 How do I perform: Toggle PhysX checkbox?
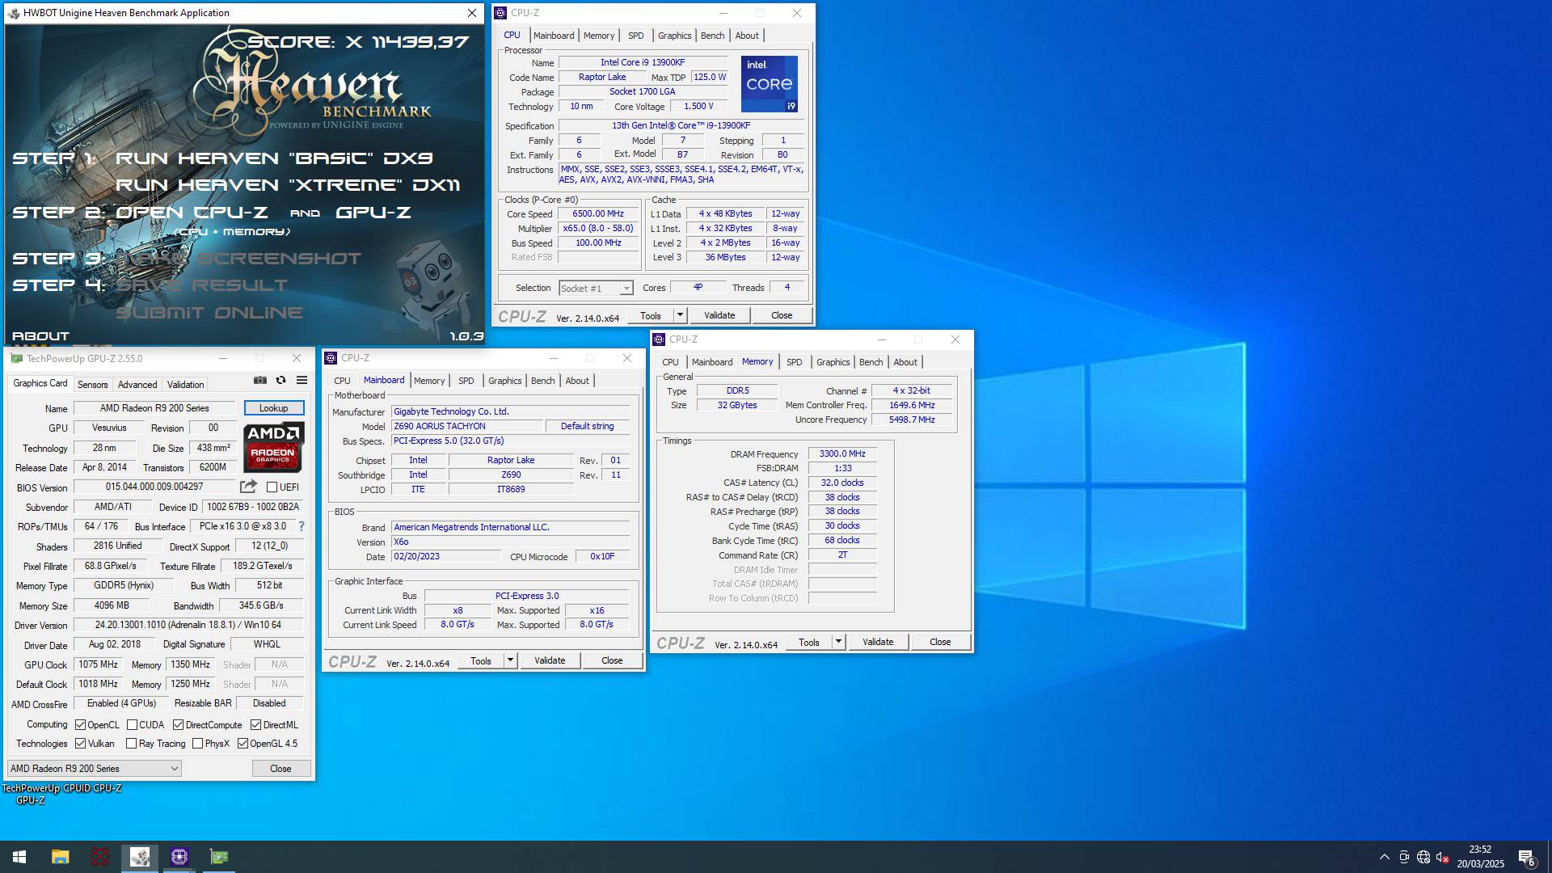pos(197,744)
